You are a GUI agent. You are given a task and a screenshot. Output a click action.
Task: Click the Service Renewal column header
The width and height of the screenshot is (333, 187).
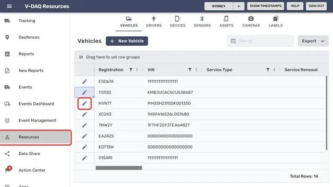[x=301, y=70]
